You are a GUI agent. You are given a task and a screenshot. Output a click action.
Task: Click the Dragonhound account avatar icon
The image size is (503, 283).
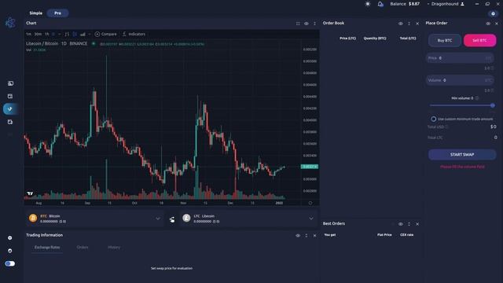tap(463, 4)
